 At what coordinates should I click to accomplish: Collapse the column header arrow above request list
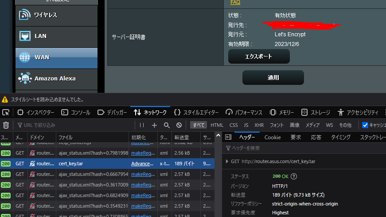point(218,135)
